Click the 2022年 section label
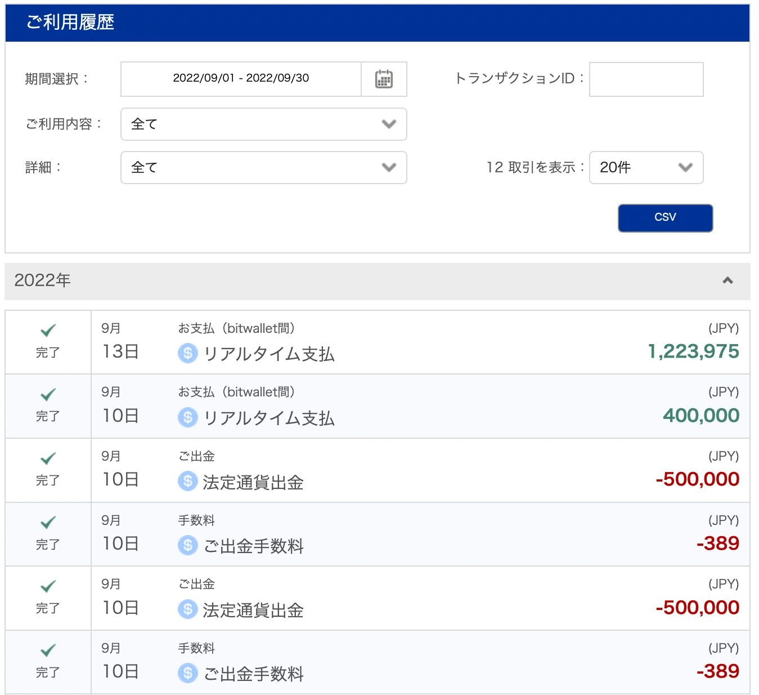Image resolution: width=759 pixels, height=695 pixels. (x=43, y=280)
